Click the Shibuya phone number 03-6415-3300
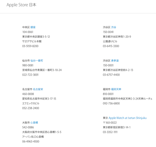Viewport: 156px width, 147px height. 111,46
